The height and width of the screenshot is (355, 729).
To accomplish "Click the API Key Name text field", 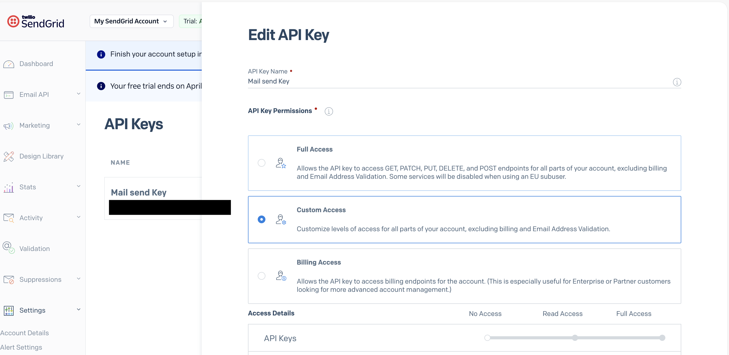I will coord(453,81).
